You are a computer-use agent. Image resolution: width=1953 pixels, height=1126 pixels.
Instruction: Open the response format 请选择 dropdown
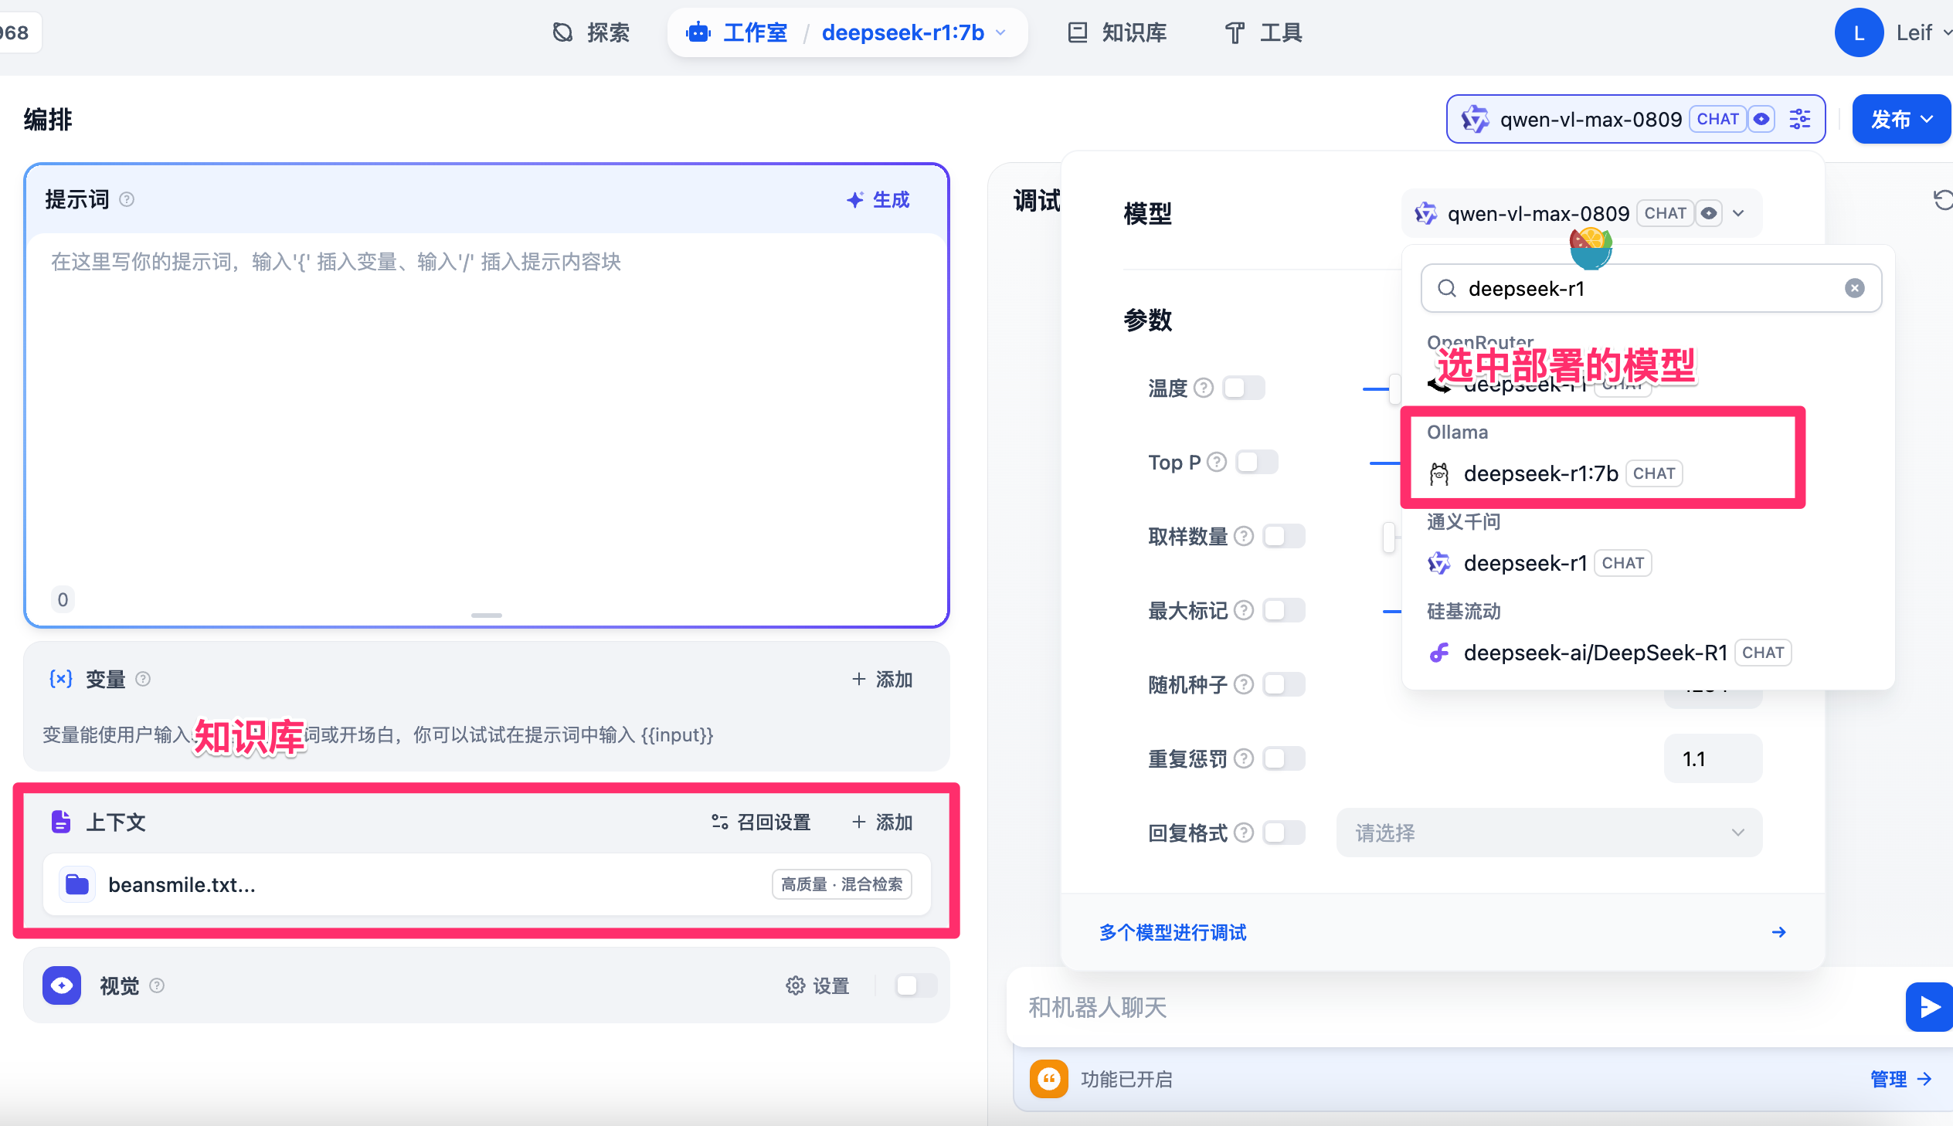[1549, 833]
